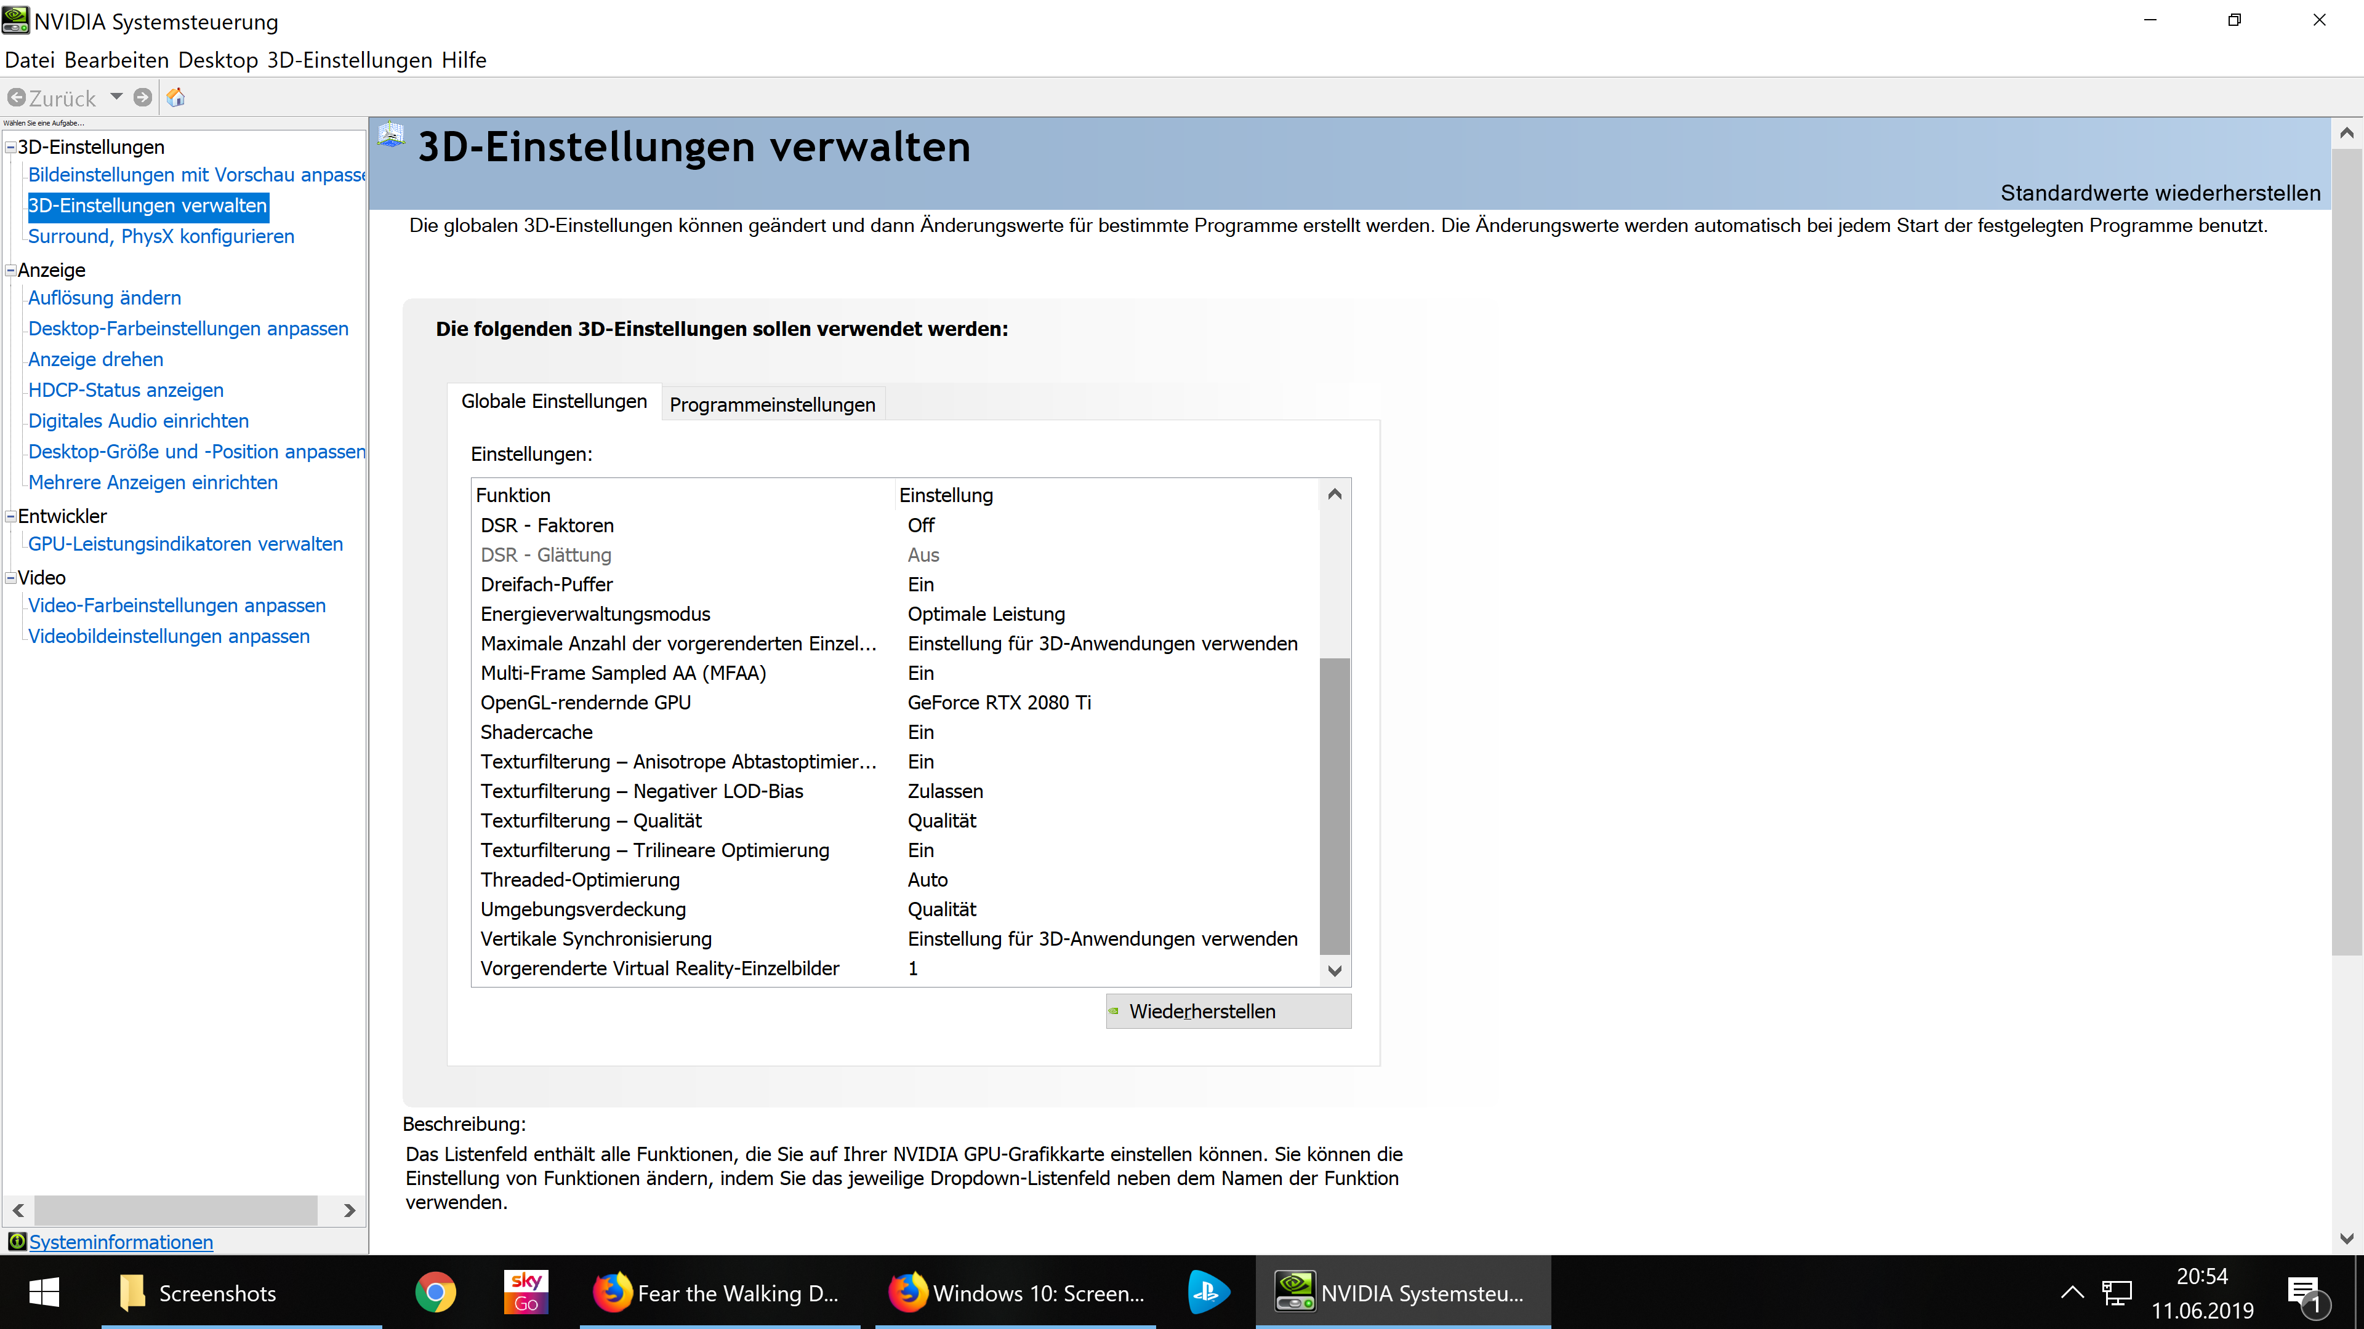Click the Home icon in toolbar

pyautogui.click(x=176, y=97)
